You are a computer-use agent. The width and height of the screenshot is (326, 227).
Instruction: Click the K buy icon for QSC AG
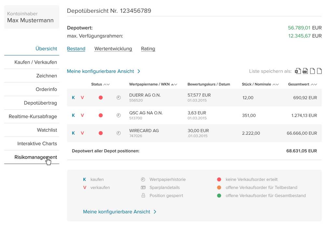pyautogui.click(x=73, y=115)
